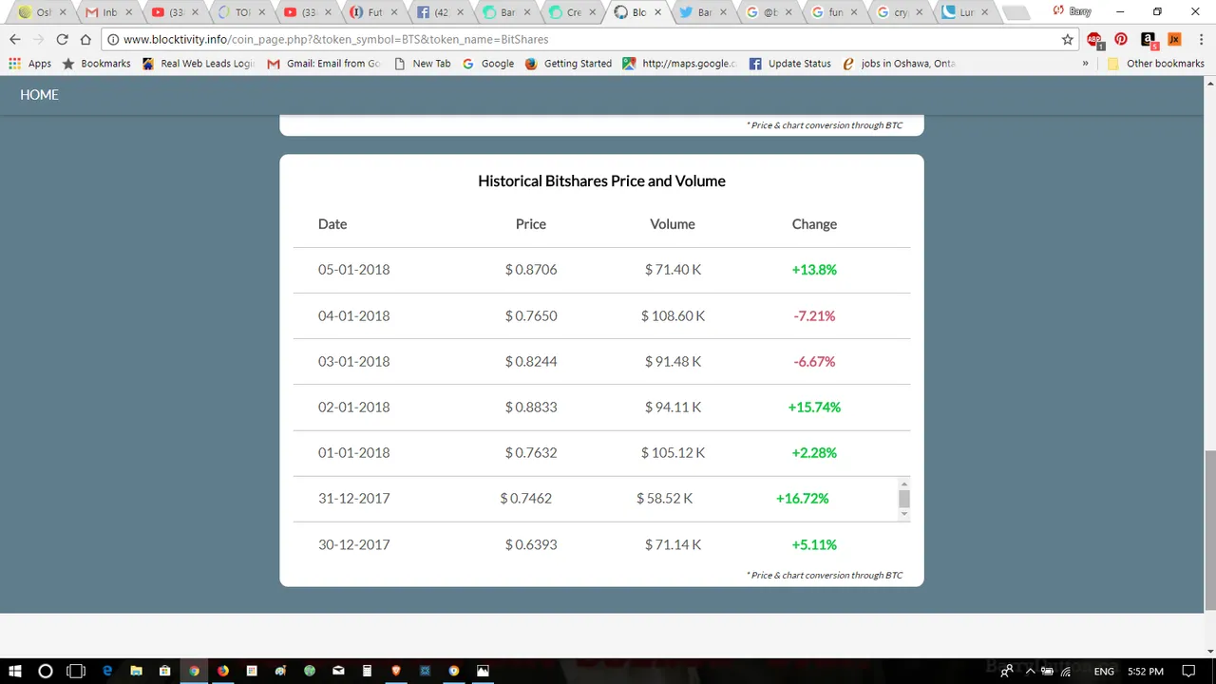Image resolution: width=1216 pixels, height=684 pixels.
Task: Open File Explorer from taskbar
Action: click(x=136, y=671)
